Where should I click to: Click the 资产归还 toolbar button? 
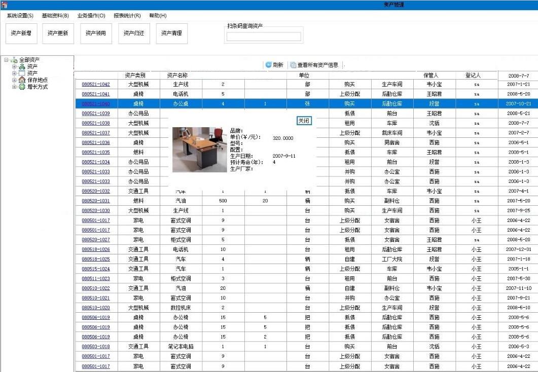pyautogui.click(x=133, y=33)
